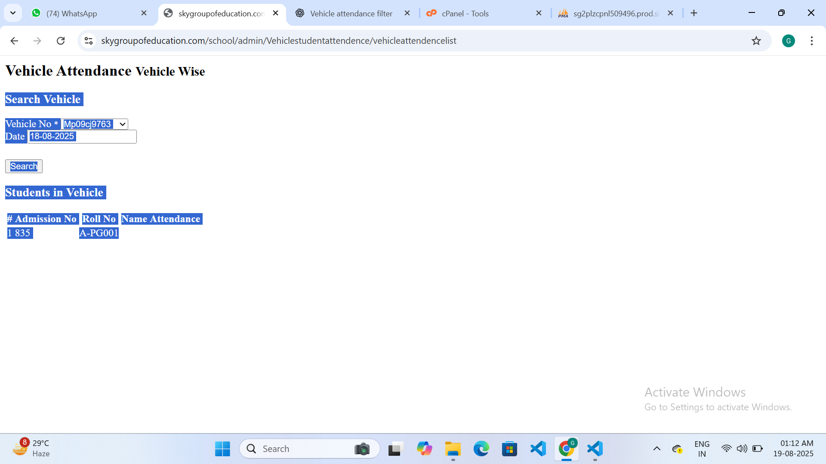This screenshot has height=464, width=826.
Task: Close the Vehicle attendance filter tab
Action: [x=407, y=13]
